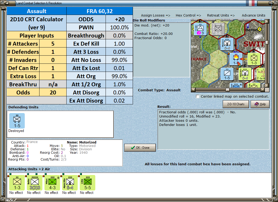Viewport: 278px width, 202px height.
Task: Select the destroyed 1-5 defending unit counter
Action: click(17, 121)
